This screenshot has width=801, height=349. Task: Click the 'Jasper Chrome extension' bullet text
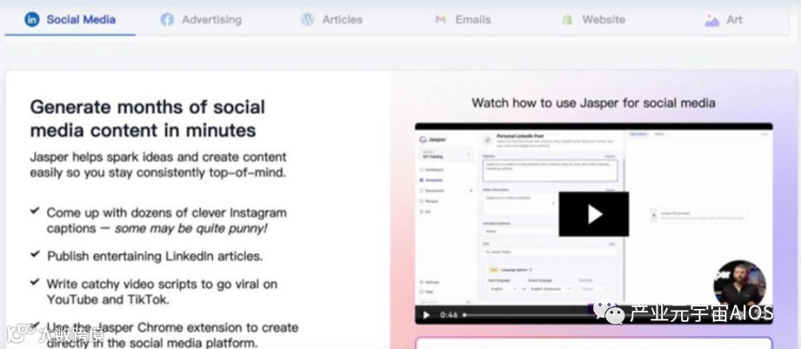tap(173, 335)
